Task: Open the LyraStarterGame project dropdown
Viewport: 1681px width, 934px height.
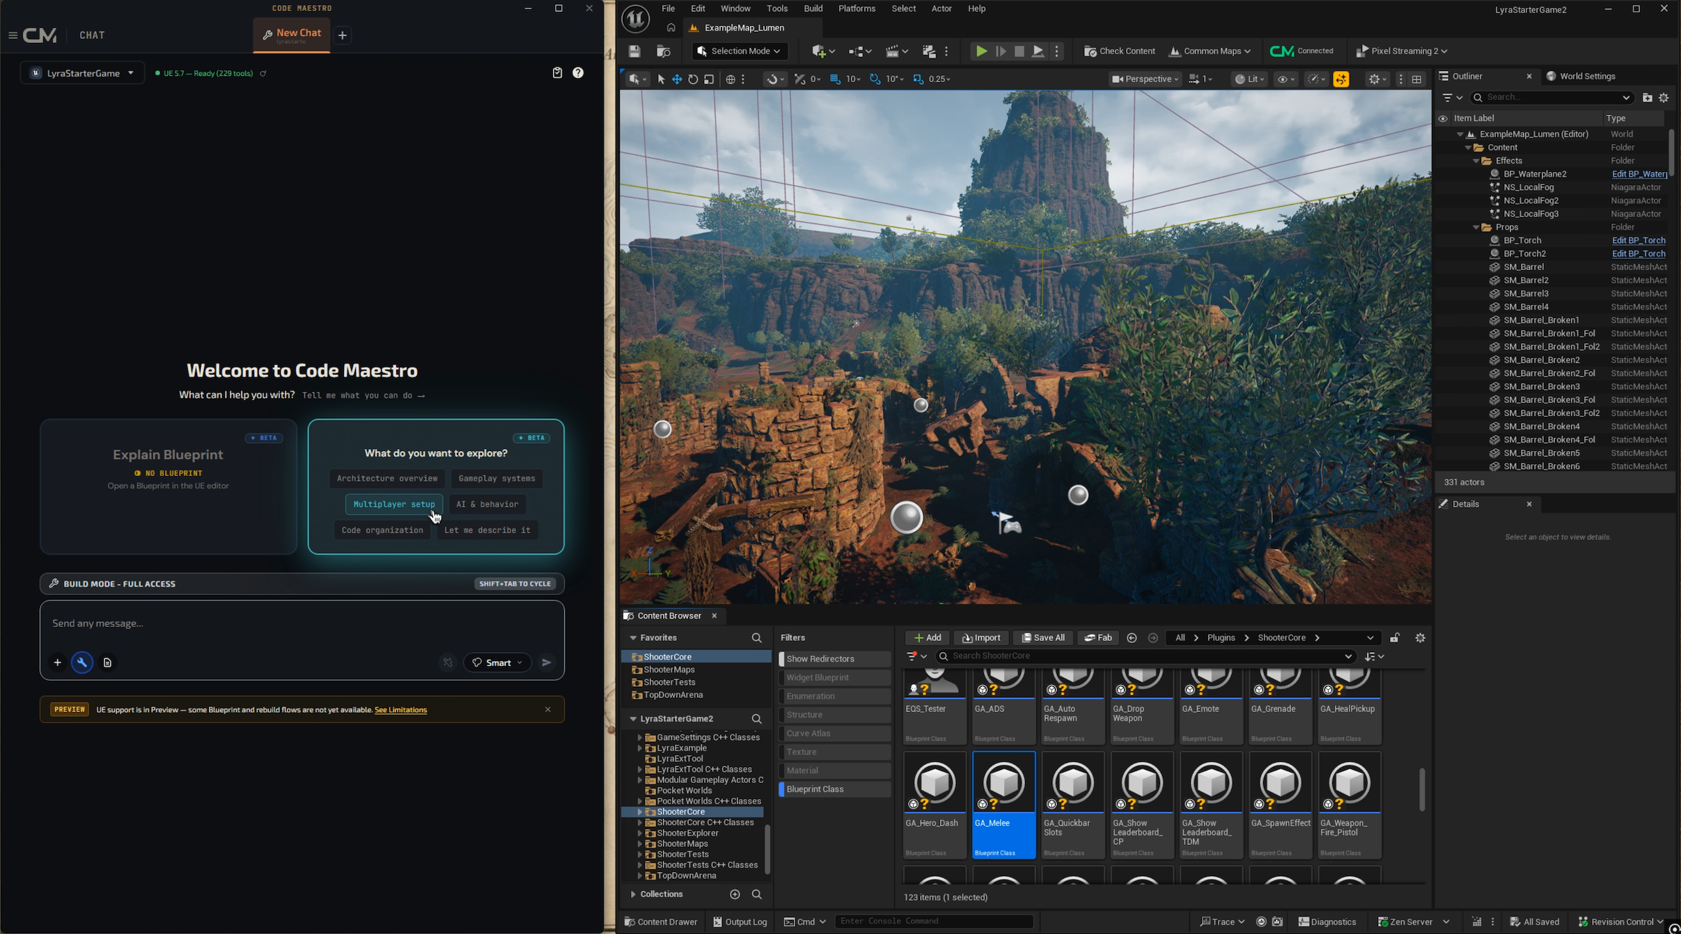Action: point(82,73)
